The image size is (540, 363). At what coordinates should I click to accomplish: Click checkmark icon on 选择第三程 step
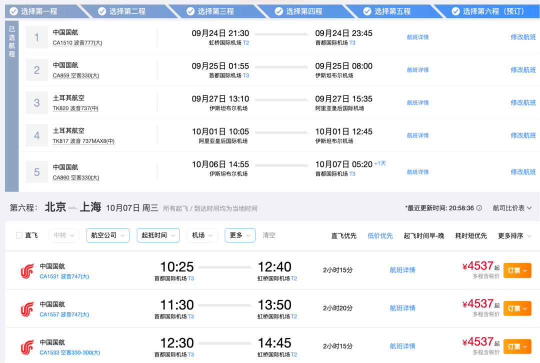tap(190, 11)
